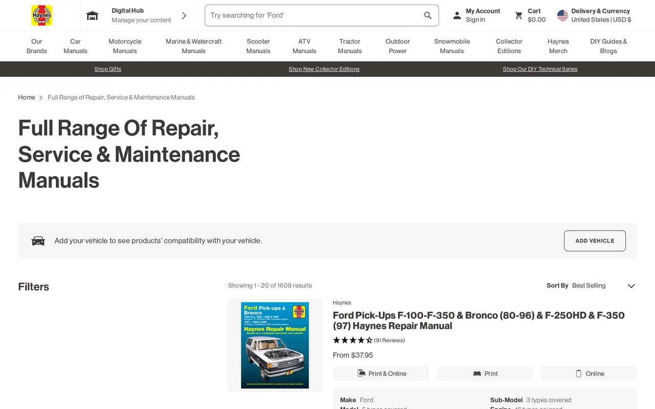Open Collector Editions menu
This screenshot has height=409, width=655.
509,46
